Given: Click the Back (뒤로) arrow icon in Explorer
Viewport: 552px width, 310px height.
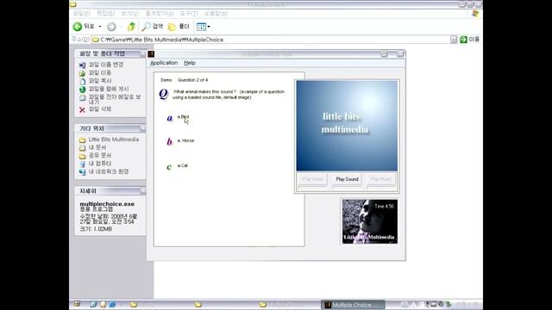Looking at the screenshot, I should click(x=78, y=27).
